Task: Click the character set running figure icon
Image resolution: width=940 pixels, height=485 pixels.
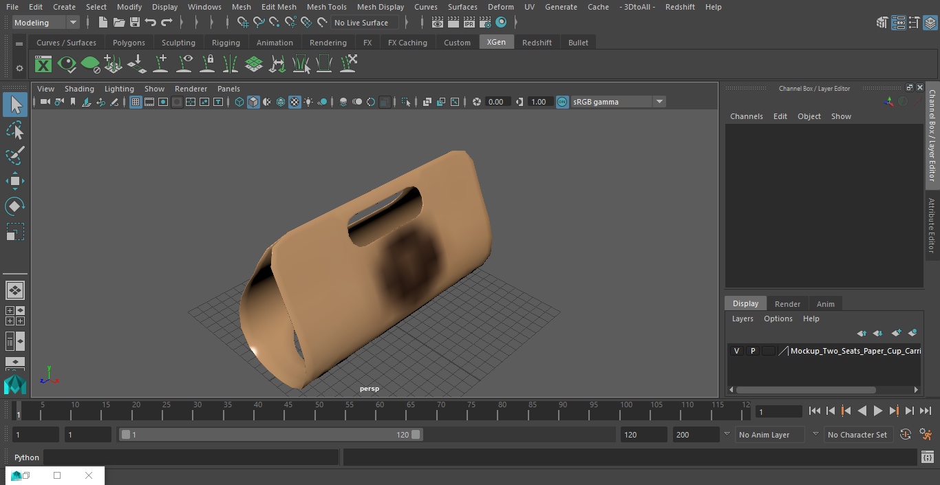Action: (x=926, y=435)
